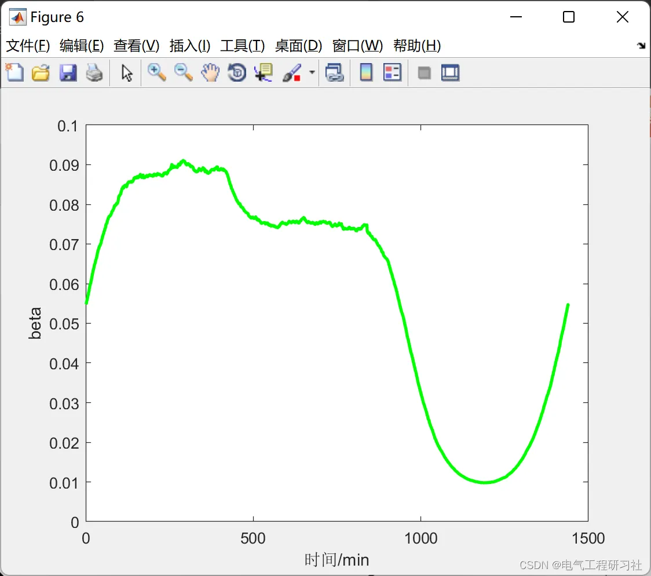Click the Link Plot icon
Viewport: 651px width, 576px height.
(x=335, y=72)
